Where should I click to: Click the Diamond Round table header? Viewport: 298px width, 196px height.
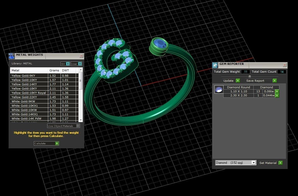238,87
